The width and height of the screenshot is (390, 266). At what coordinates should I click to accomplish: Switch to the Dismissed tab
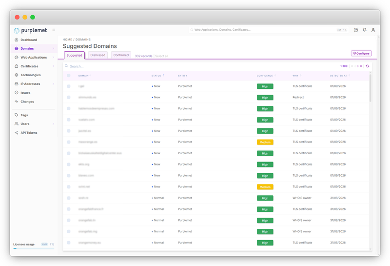pyautogui.click(x=98, y=55)
